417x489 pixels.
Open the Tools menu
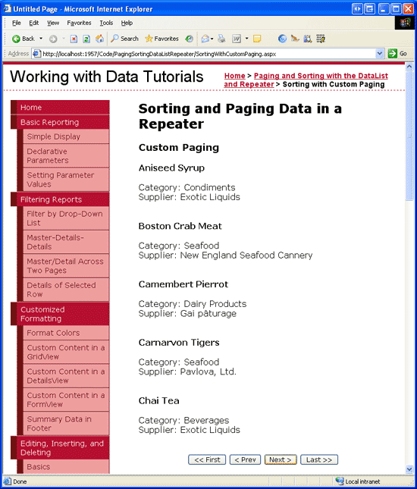106,23
